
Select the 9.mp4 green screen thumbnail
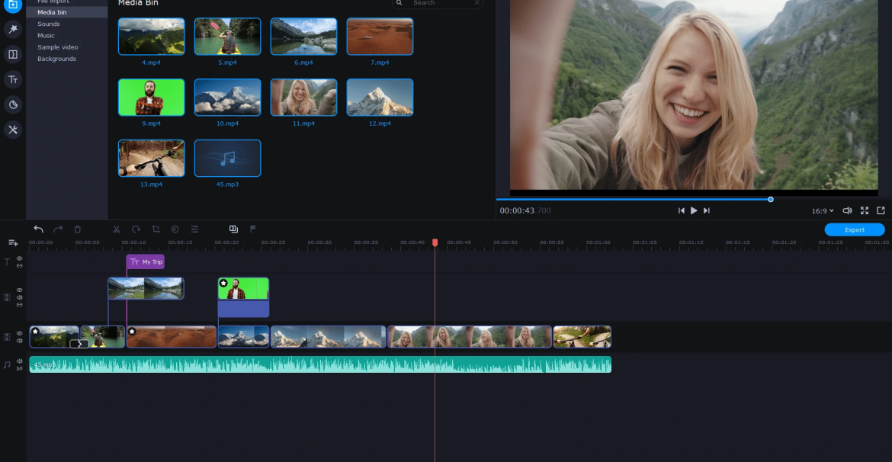pyautogui.click(x=151, y=98)
